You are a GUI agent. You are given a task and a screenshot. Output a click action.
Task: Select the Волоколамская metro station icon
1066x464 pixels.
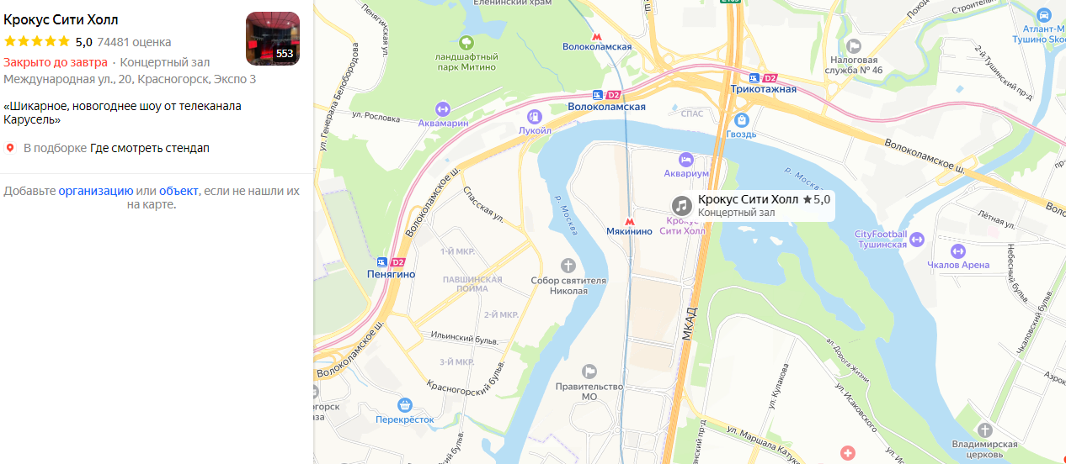(597, 37)
